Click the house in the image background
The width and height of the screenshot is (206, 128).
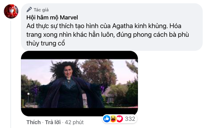pos(110,96)
